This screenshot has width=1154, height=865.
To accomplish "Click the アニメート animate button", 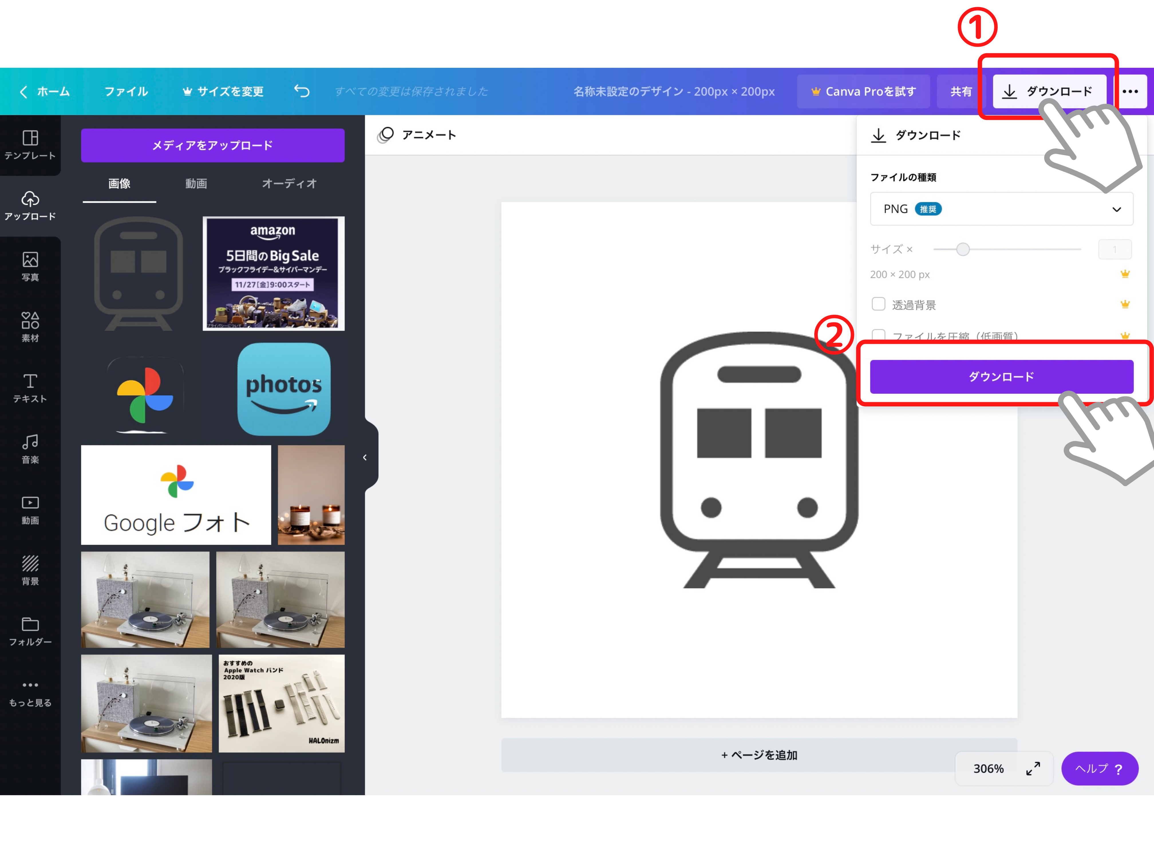I will (416, 135).
